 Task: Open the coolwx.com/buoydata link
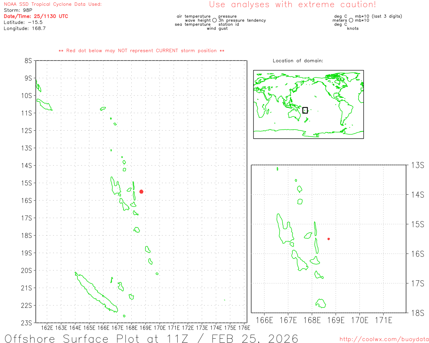(x=384, y=339)
